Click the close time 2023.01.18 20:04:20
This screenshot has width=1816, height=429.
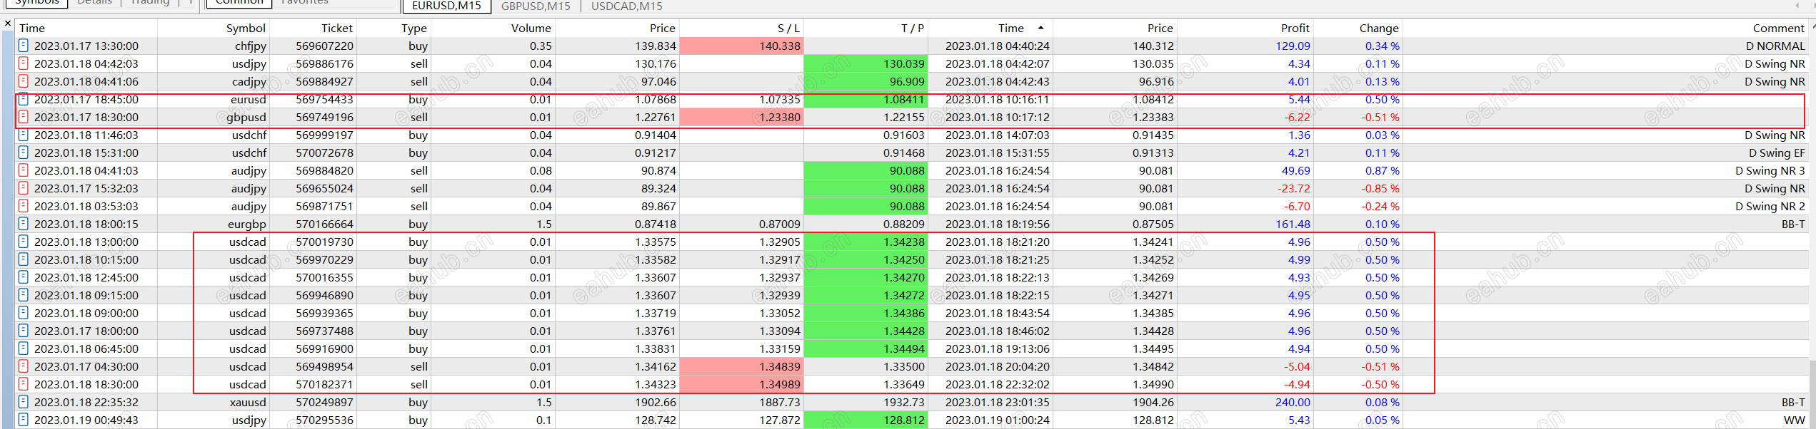pos(998,366)
